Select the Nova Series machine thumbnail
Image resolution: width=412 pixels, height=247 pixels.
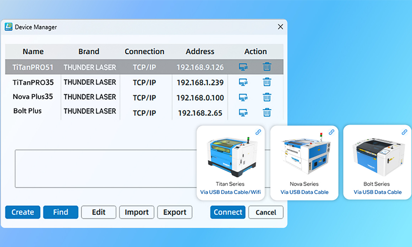coord(305,154)
